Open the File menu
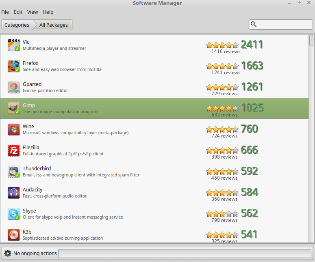 coord(5,12)
